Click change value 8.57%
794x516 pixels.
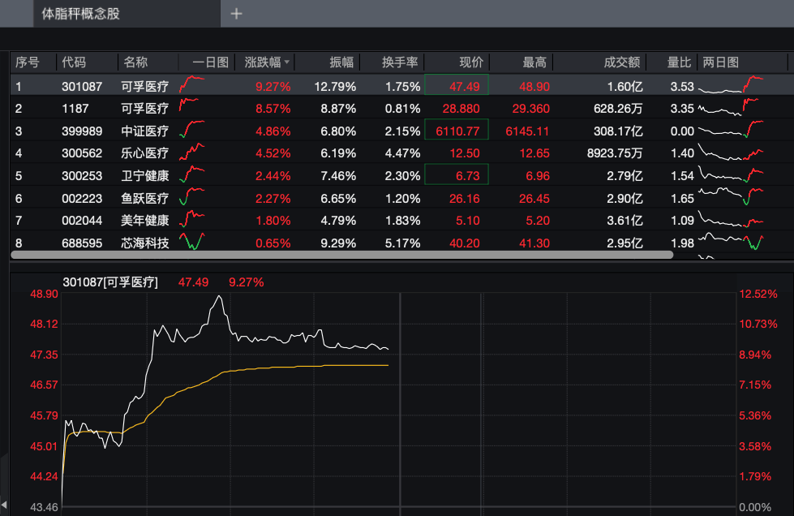[273, 109]
